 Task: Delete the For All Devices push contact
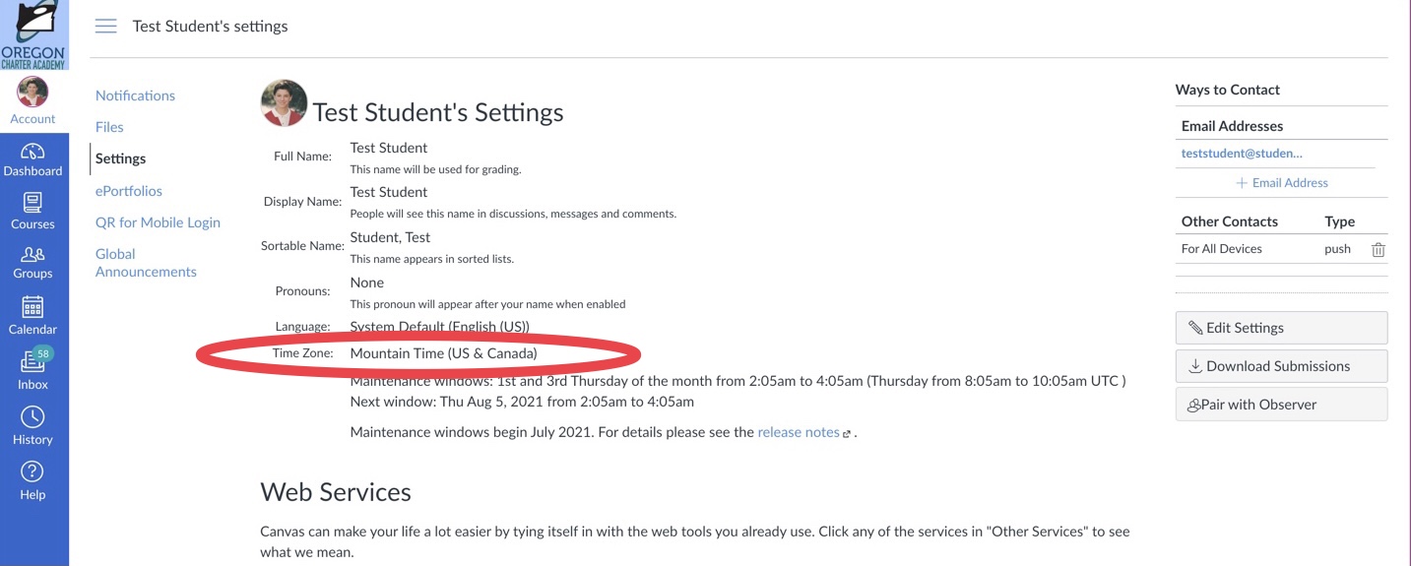[1379, 250]
